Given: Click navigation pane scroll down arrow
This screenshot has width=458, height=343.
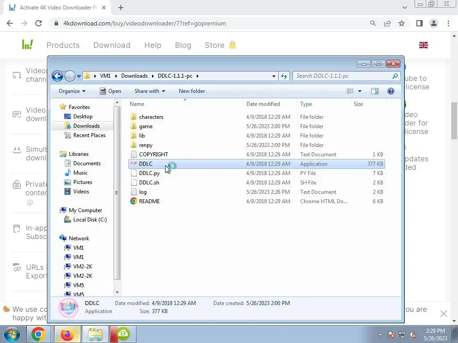Looking at the screenshot, I should tap(117, 293).
